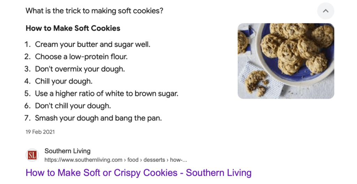357x184 pixels.
Task: Click the date "19 Feb 2021"
Action: 40,132
